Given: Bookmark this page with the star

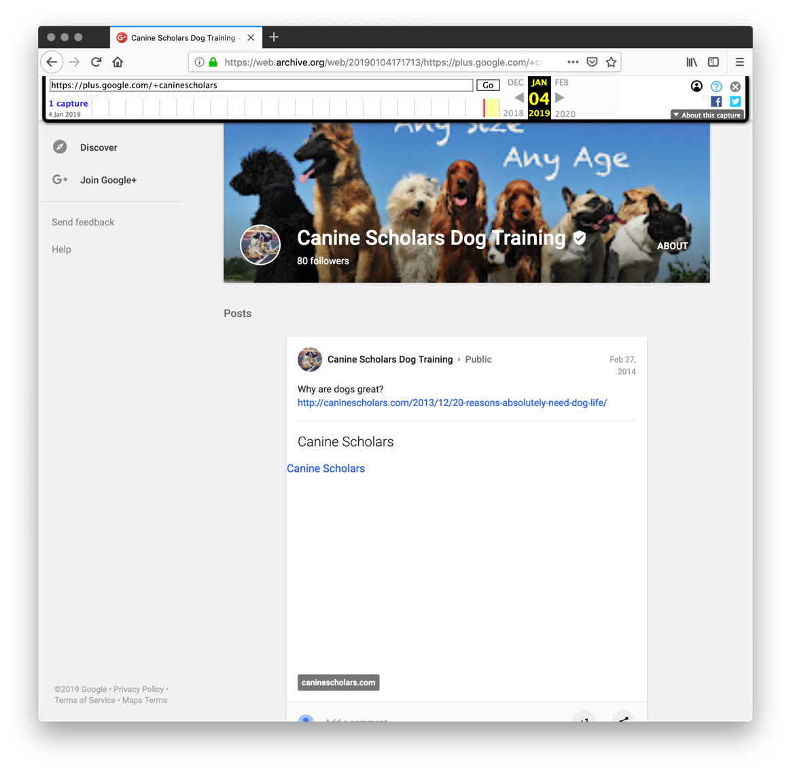Looking at the screenshot, I should 611,62.
